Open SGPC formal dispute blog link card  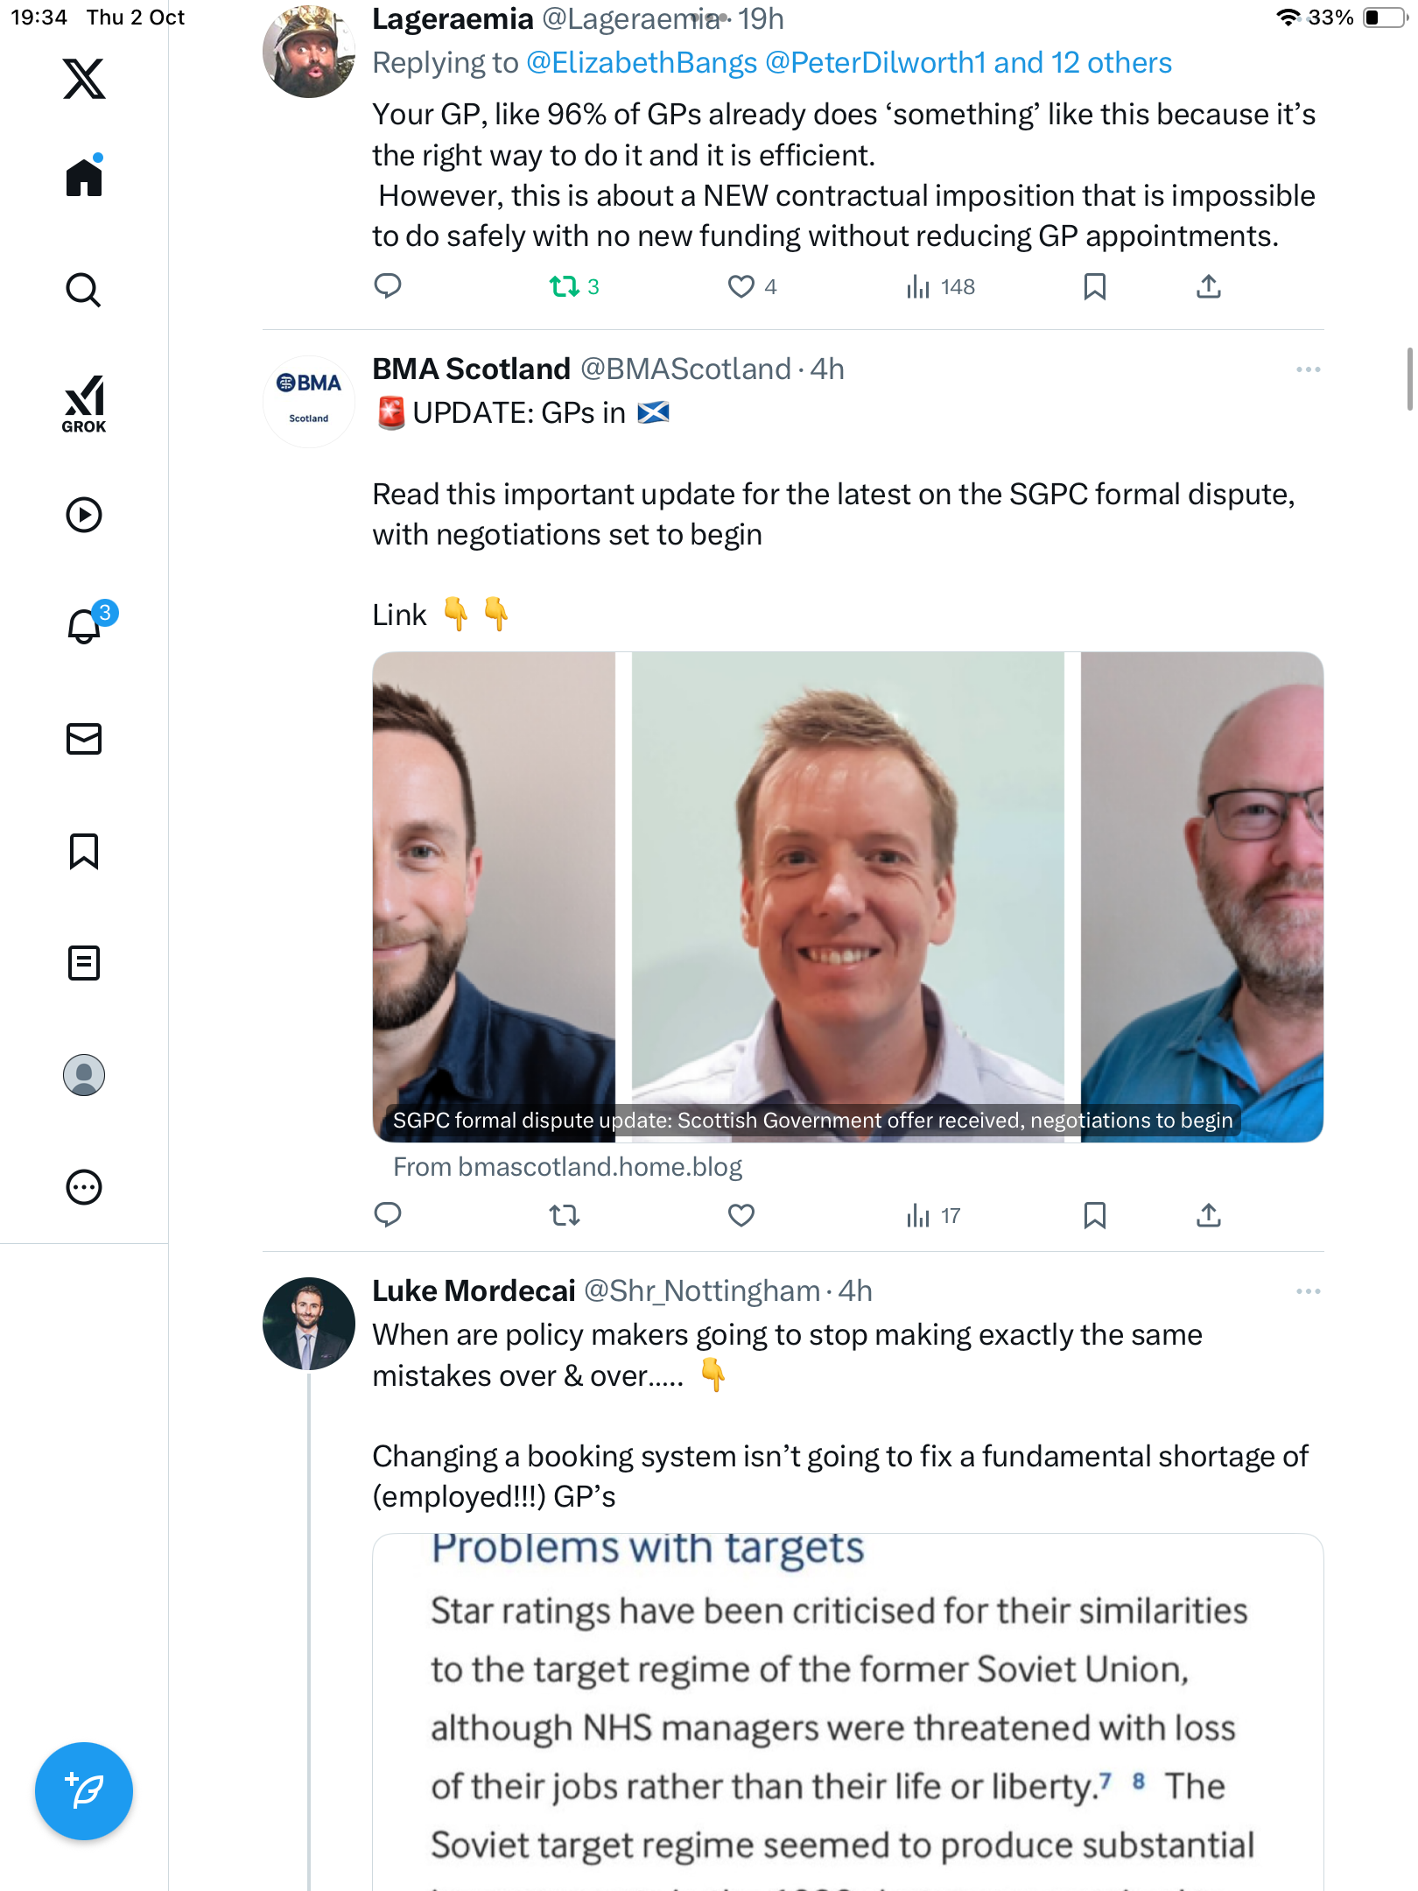pos(847,896)
